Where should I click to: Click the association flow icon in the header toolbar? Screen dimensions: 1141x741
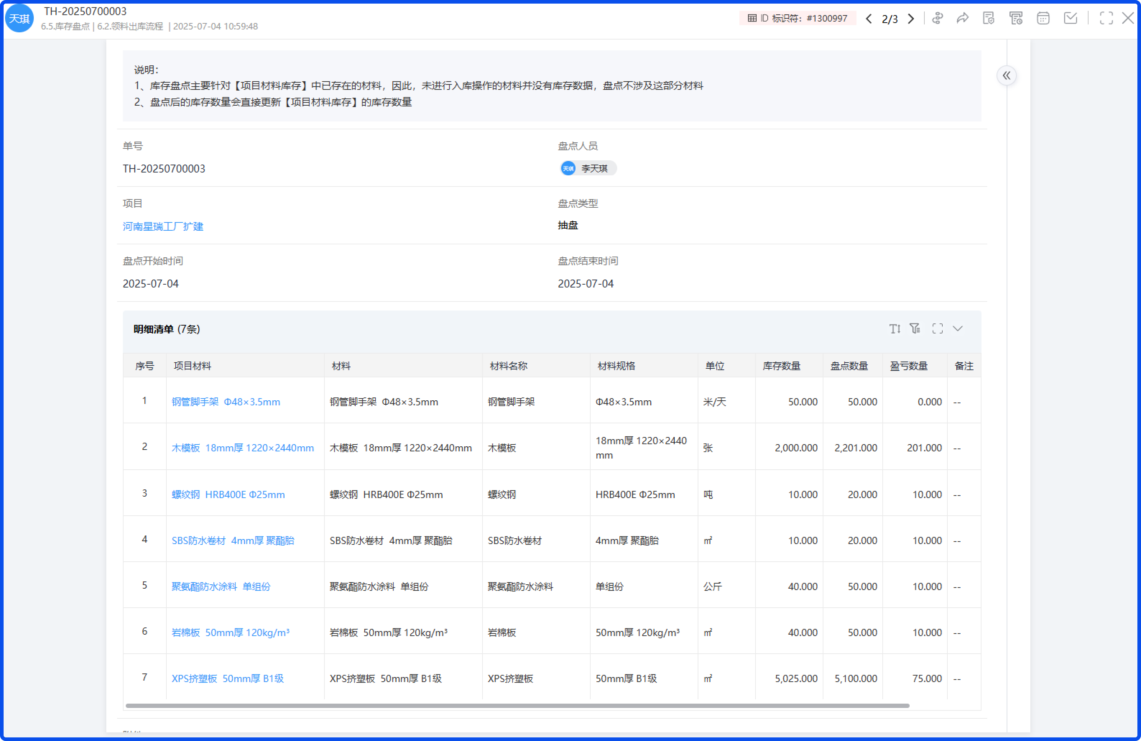938,18
